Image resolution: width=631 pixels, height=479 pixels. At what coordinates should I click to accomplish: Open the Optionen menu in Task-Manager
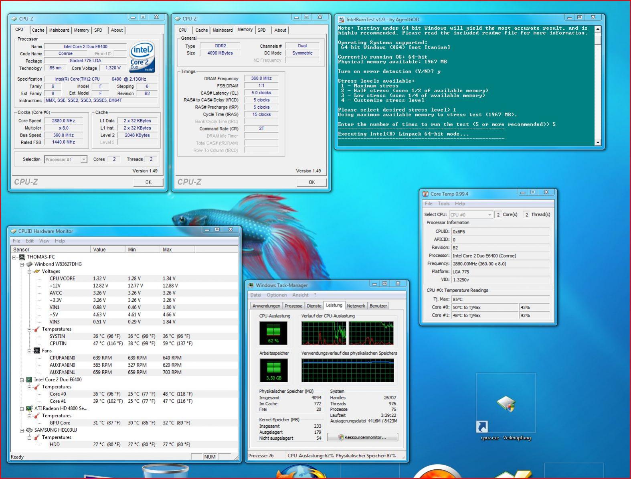tap(277, 295)
